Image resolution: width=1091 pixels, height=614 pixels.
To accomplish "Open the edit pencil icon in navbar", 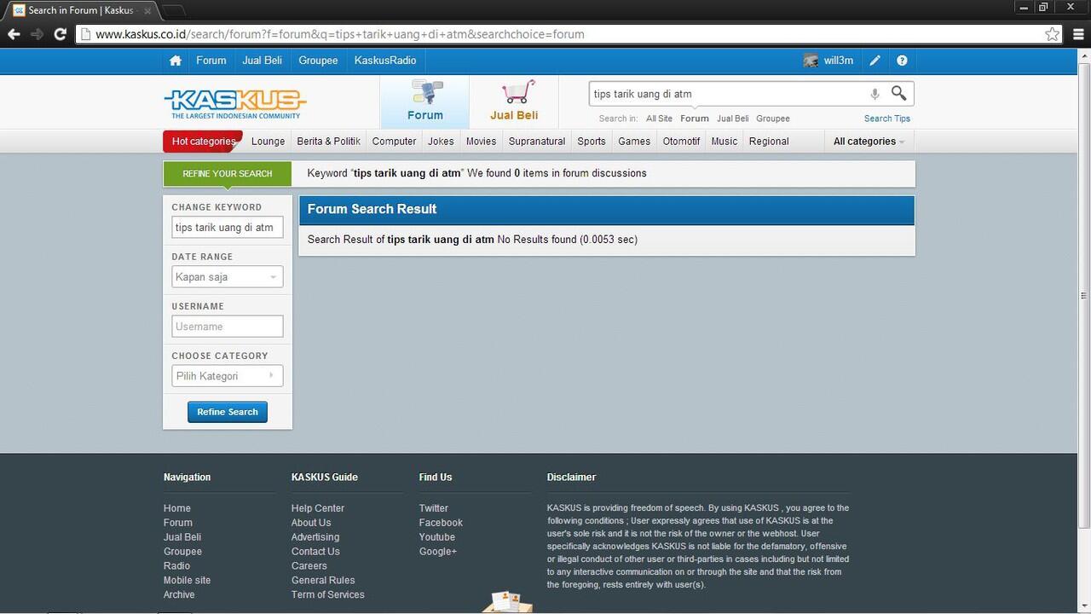I will pyautogui.click(x=875, y=61).
